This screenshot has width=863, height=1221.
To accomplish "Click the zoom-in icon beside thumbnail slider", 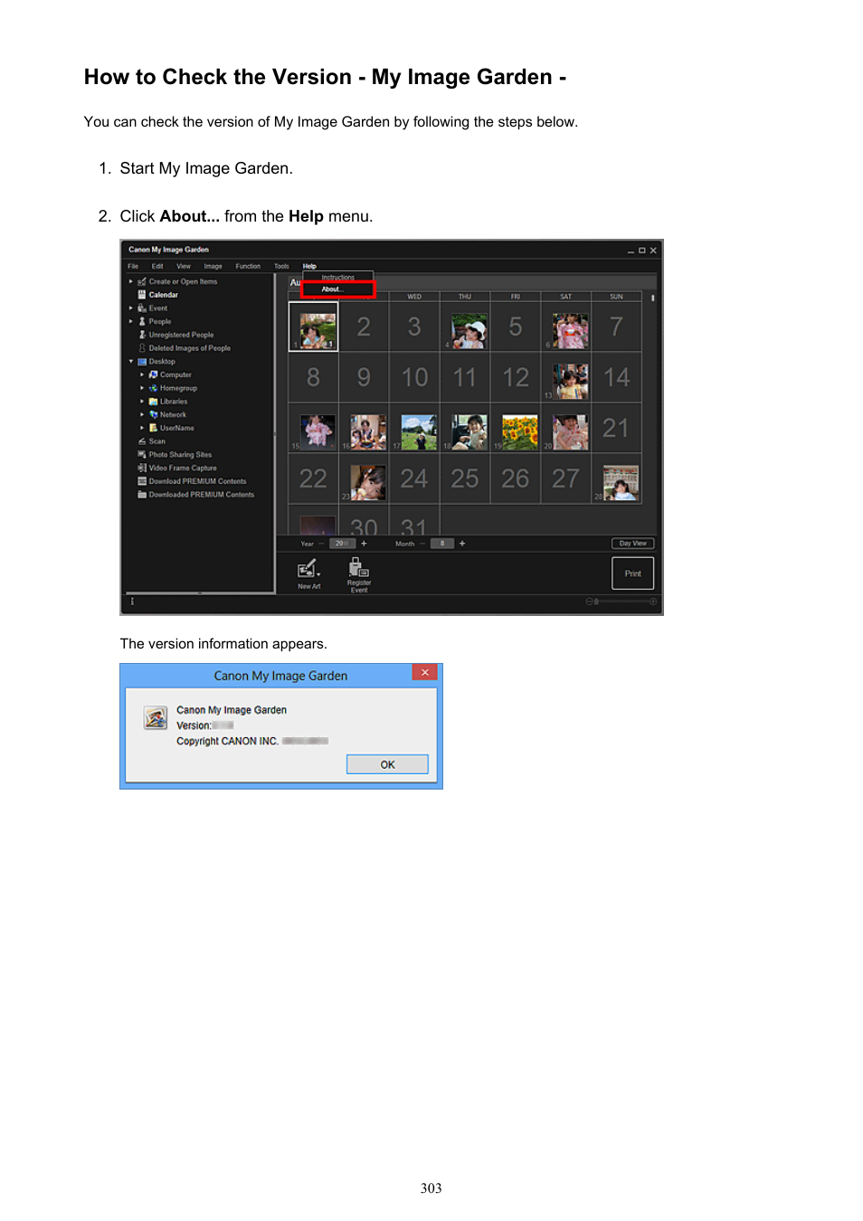I will coord(653,601).
